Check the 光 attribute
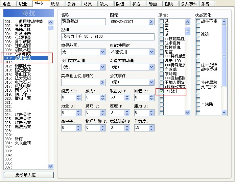 tap(161, 30)
